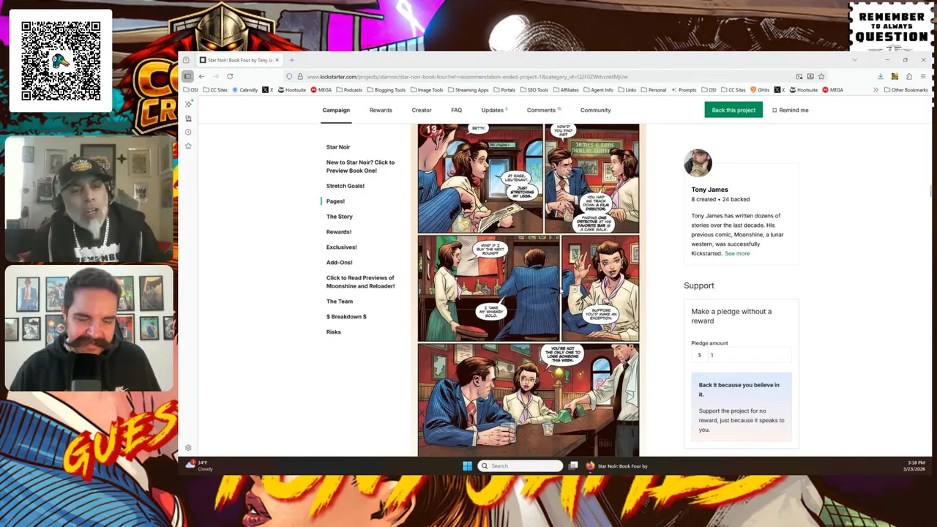
Task: Click the Windows Start button
Action: [x=467, y=466]
